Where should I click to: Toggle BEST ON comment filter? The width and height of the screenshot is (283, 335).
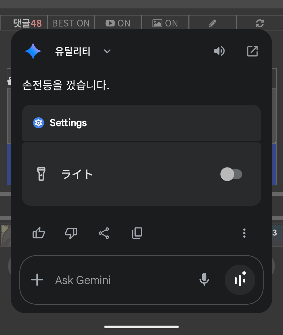pos(71,23)
